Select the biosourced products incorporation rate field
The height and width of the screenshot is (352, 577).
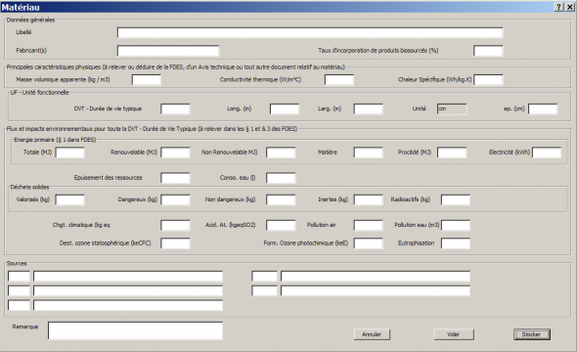[488, 51]
